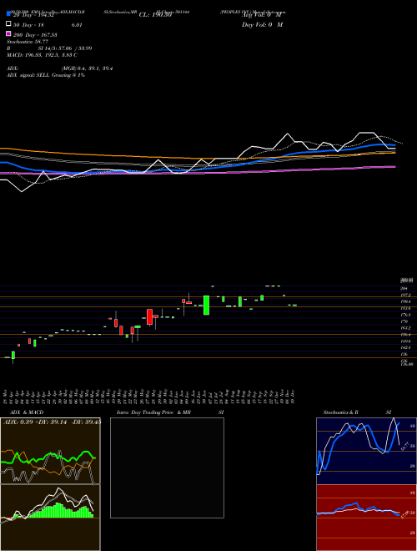Click the tallest red candlestick on price chart
The height and width of the screenshot is (551, 417).
point(149,316)
